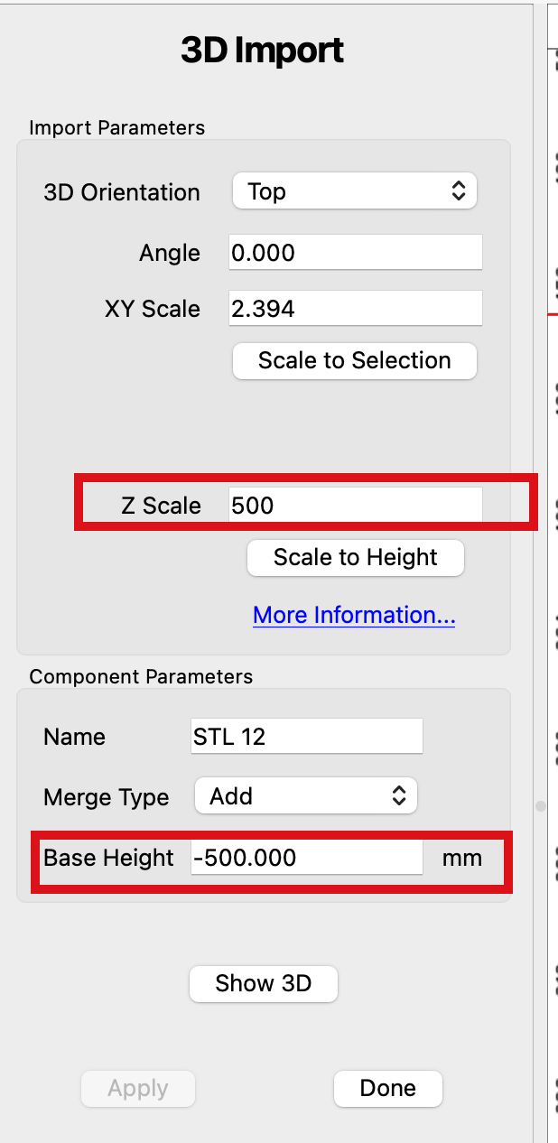
Task: Click the mm unit label
Action: 461,858
